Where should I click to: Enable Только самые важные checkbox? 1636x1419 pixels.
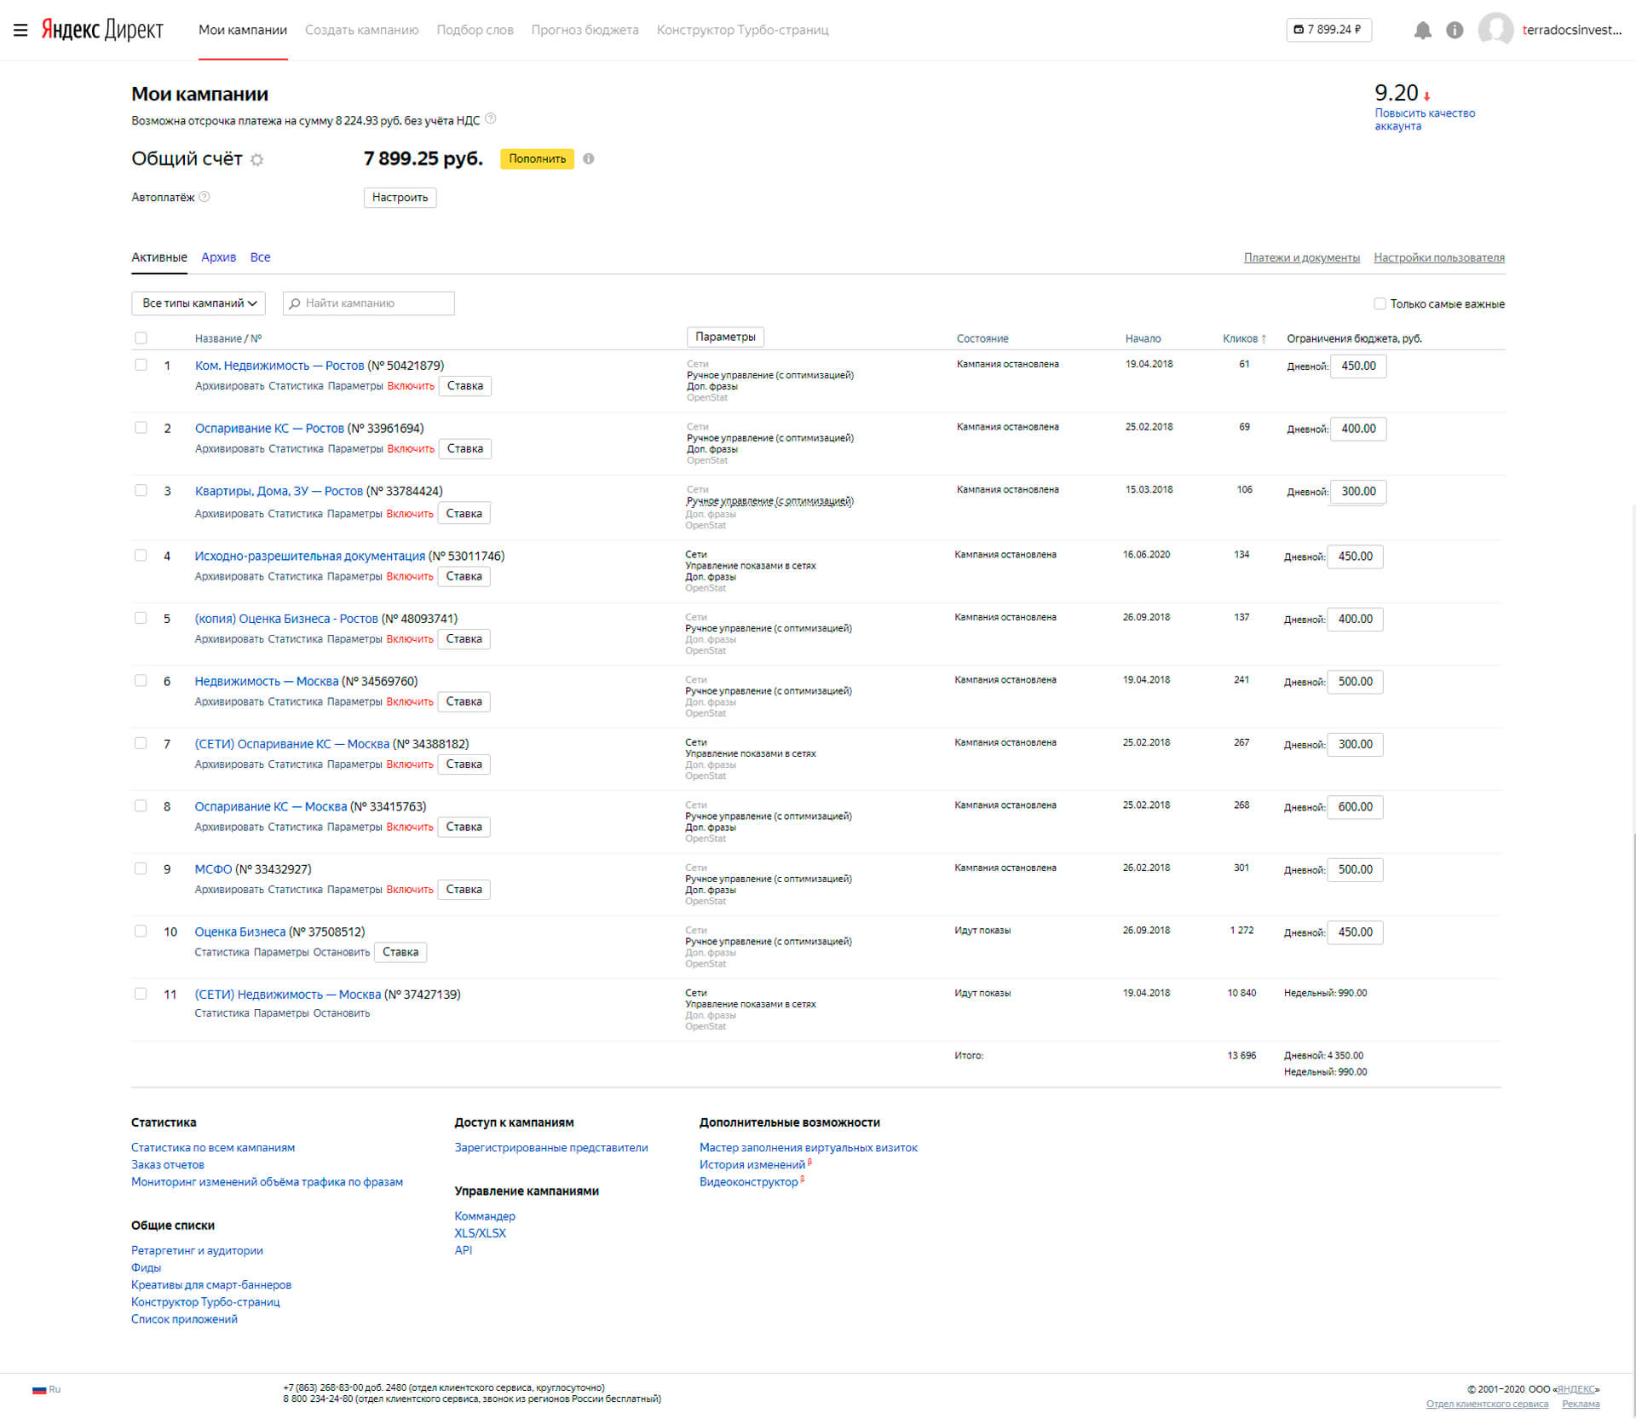1380,303
